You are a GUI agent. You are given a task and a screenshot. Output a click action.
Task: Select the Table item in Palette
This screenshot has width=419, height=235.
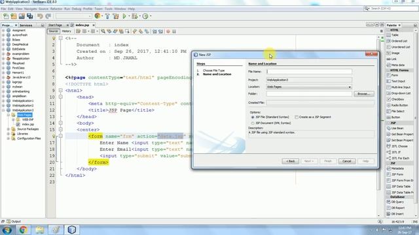point(395,35)
